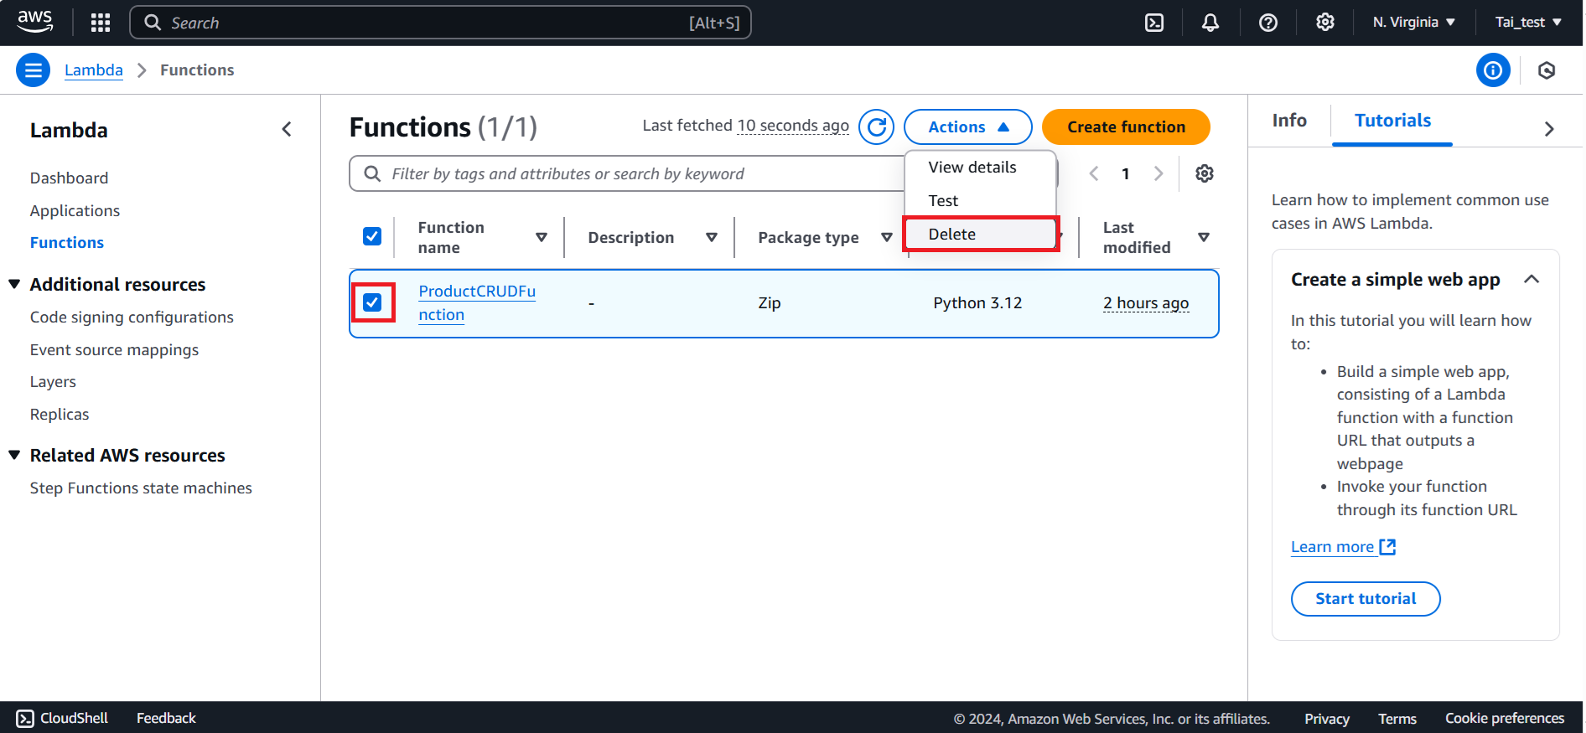Open Privacy footer link

[x=1327, y=719]
